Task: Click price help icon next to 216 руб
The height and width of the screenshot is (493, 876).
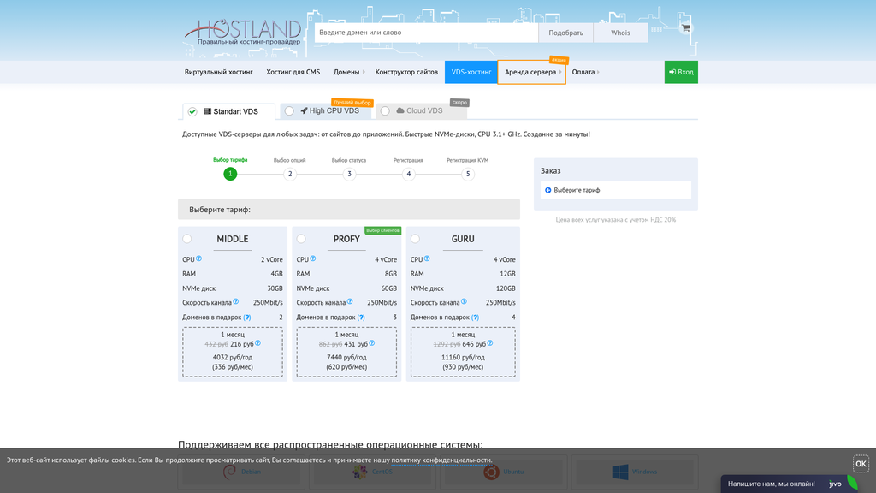Action: [257, 343]
